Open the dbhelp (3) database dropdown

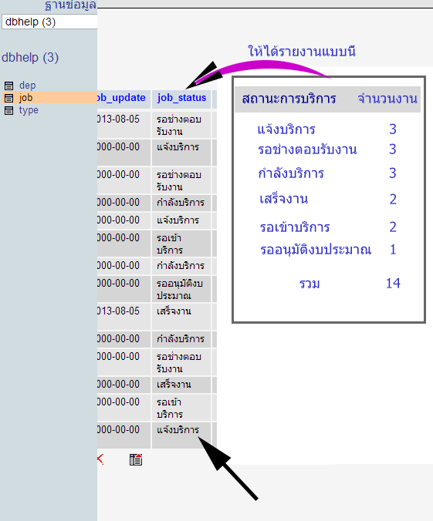(49, 22)
